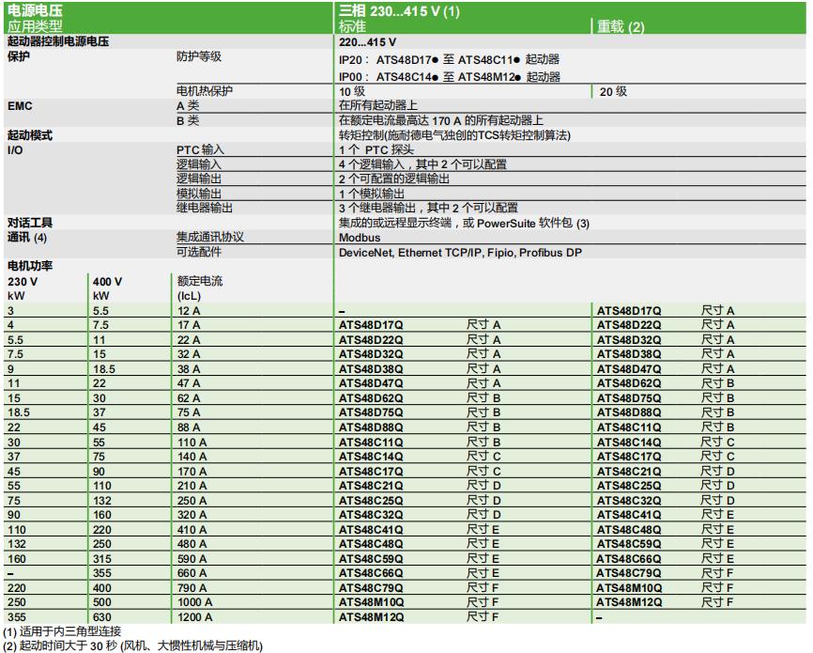Screen dimensions: 813x653
Task: Select the '400 V' column header
Action: click(107, 282)
